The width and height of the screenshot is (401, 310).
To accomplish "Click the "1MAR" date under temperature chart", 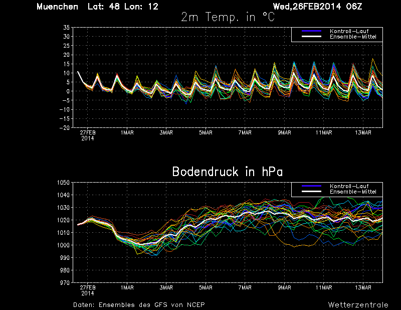I will 127,132.
